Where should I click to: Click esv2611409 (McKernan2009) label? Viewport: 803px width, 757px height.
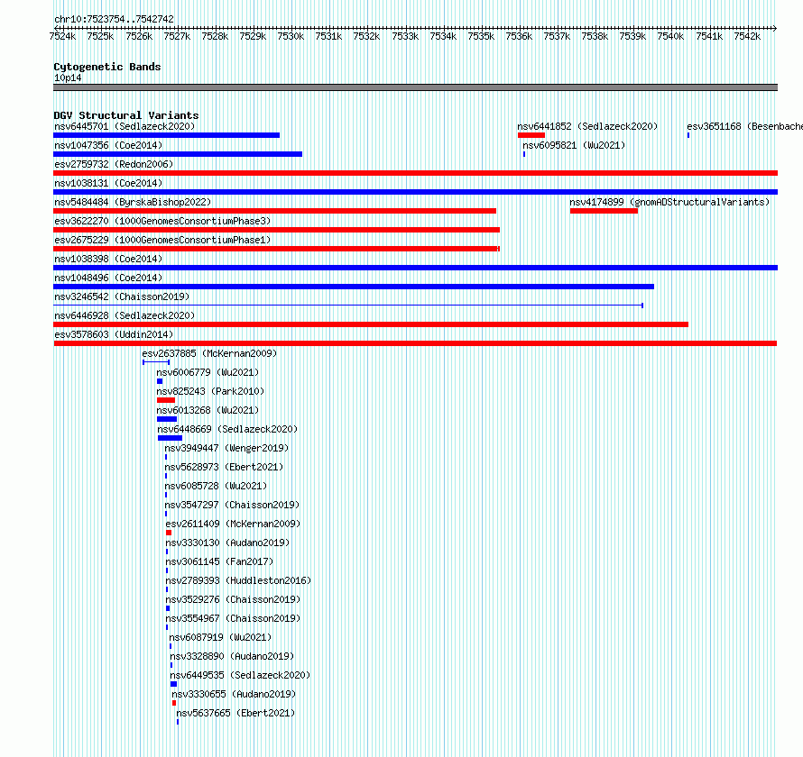tap(233, 524)
